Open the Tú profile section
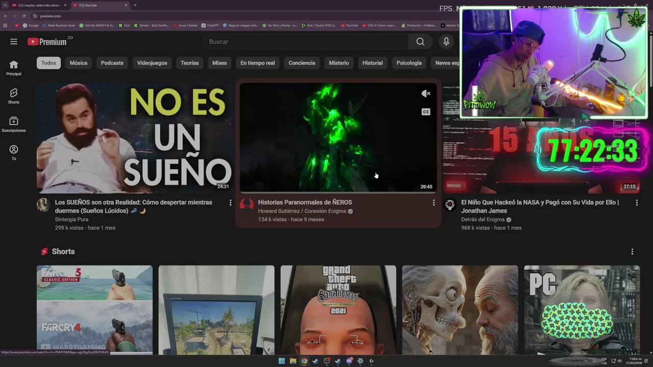Viewport: 653px width, 367px height. pyautogui.click(x=14, y=152)
